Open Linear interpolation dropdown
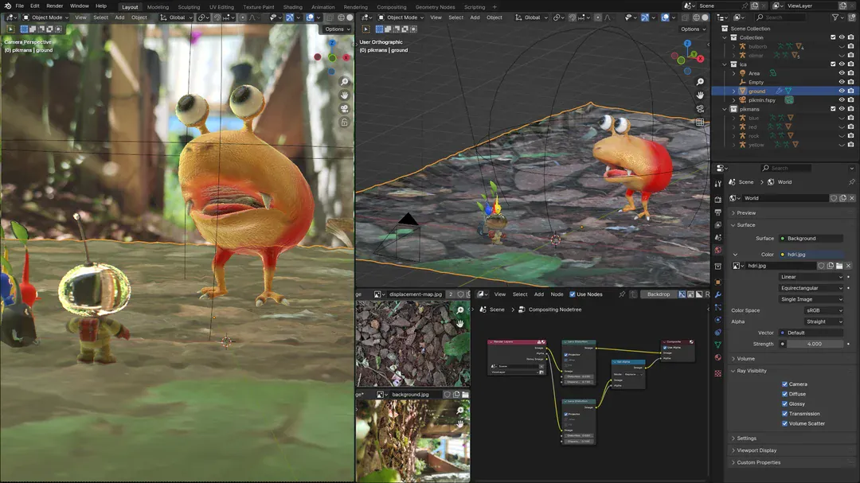The width and height of the screenshot is (860, 483). point(811,277)
